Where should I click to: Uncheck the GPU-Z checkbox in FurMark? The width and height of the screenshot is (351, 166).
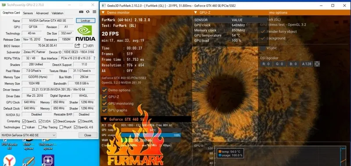click(x=104, y=97)
